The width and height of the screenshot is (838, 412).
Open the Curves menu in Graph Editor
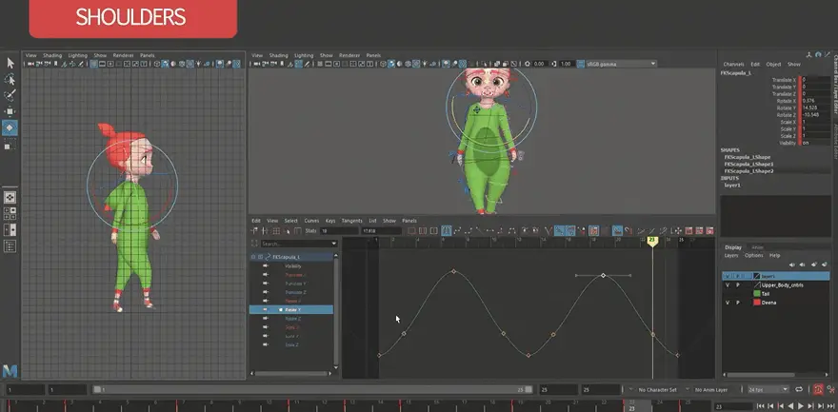click(311, 220)
